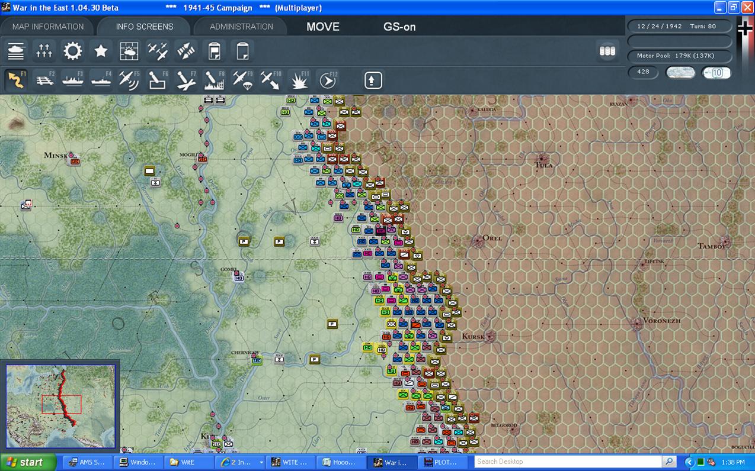Image resolution: width=755 pixels, height=471 pixels.
Task: Click the Tula city hex
Action: coord(543,159)
